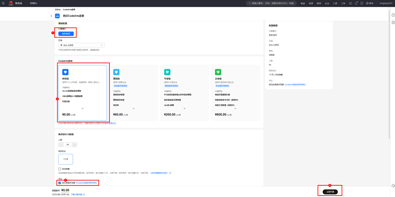Open CodeArts服务使用声明 link beside checkbox
Image resolution: width=395 pixels, height=197 pixels.
tap(87, 183)
